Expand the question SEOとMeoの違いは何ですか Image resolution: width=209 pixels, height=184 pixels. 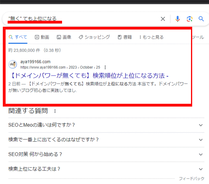(106, 125)
